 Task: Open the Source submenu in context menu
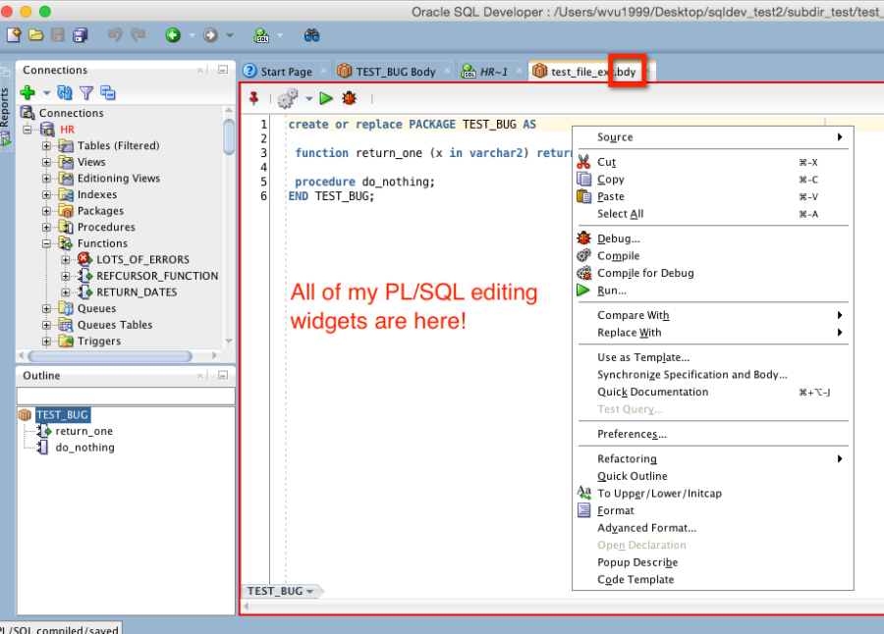point(713,137)
